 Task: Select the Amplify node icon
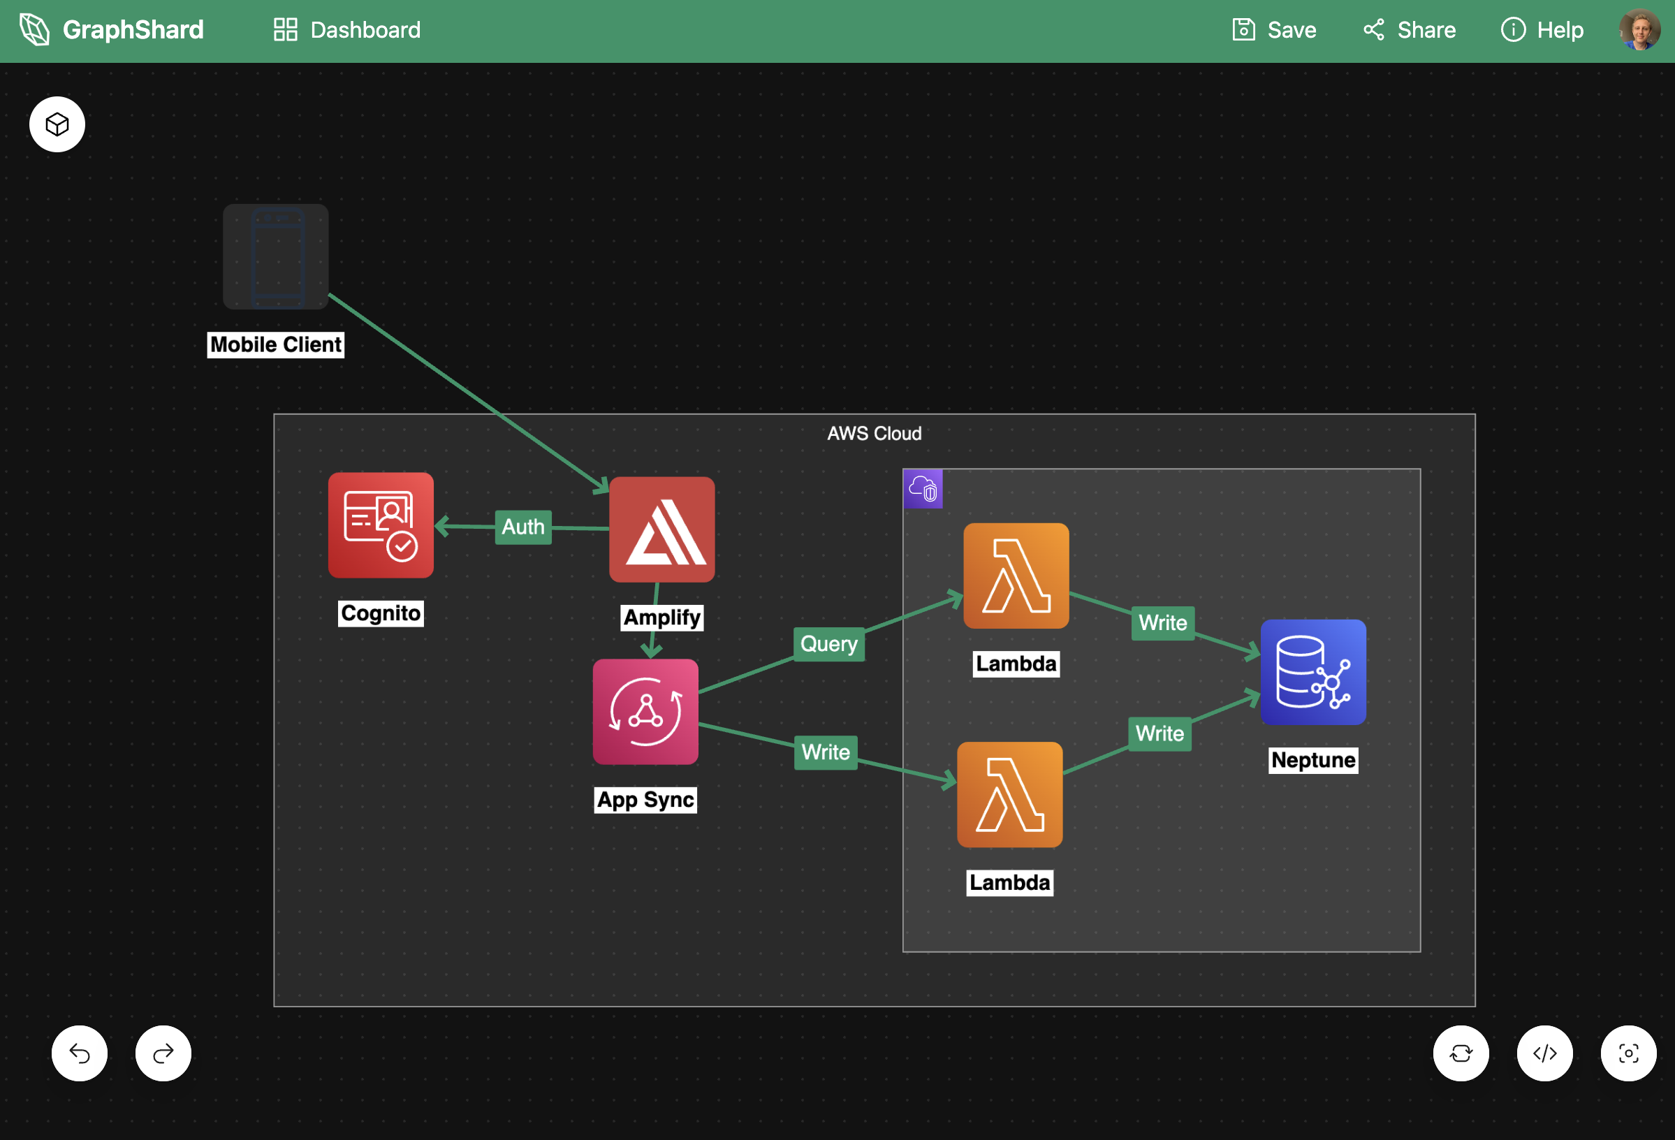(661, 529)
